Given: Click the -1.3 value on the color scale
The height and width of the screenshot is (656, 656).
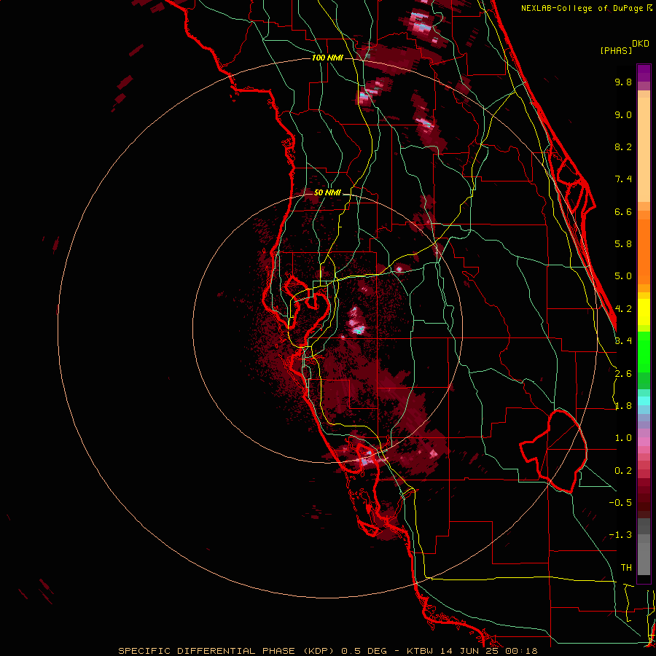Looking at the screenshot, I should (620, 535).
